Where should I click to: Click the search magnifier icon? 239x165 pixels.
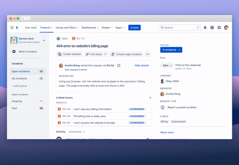162,28
